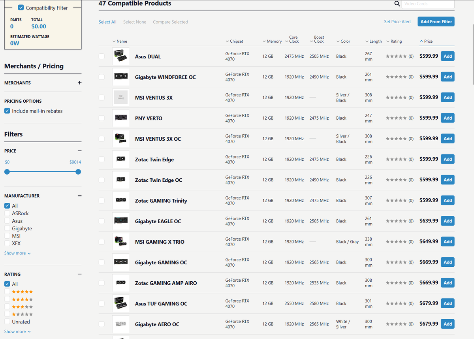Filter by five-star rating

[x=7, y=292]
